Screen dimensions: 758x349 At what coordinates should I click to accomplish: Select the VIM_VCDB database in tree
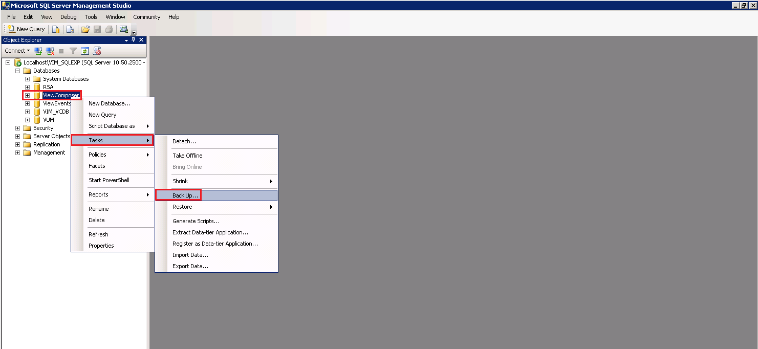click(55, 112)
